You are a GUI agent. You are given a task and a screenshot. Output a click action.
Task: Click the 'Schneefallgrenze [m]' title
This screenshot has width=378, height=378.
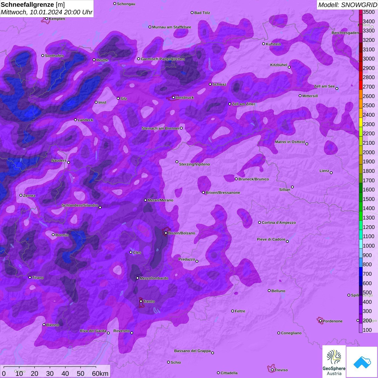coord(33,5)
